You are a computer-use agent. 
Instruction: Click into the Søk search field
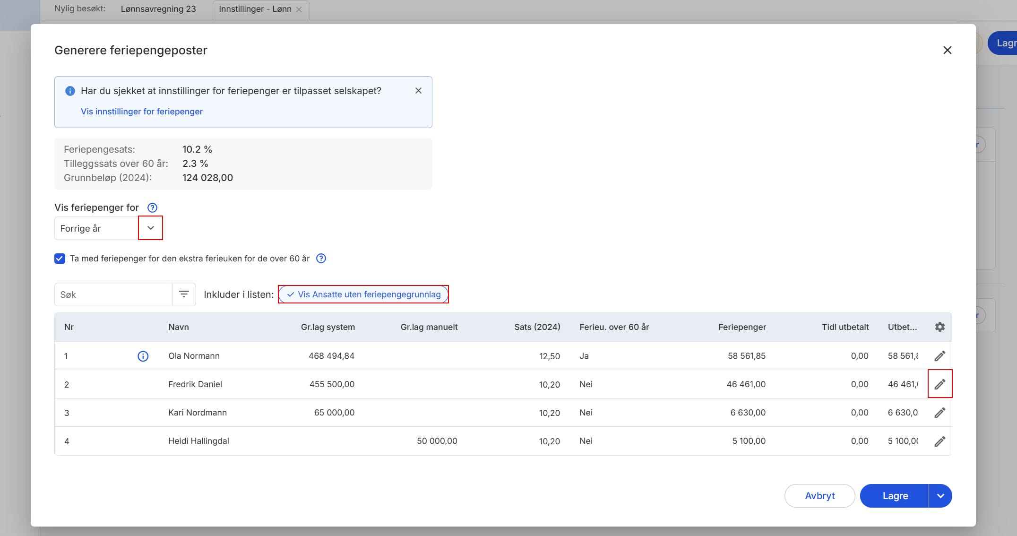point(113,294)
